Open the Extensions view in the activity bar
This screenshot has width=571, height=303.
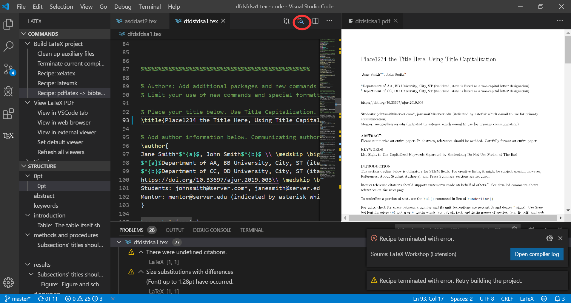point(8,114)
